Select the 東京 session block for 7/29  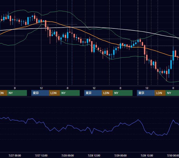[x=146, y=93]
